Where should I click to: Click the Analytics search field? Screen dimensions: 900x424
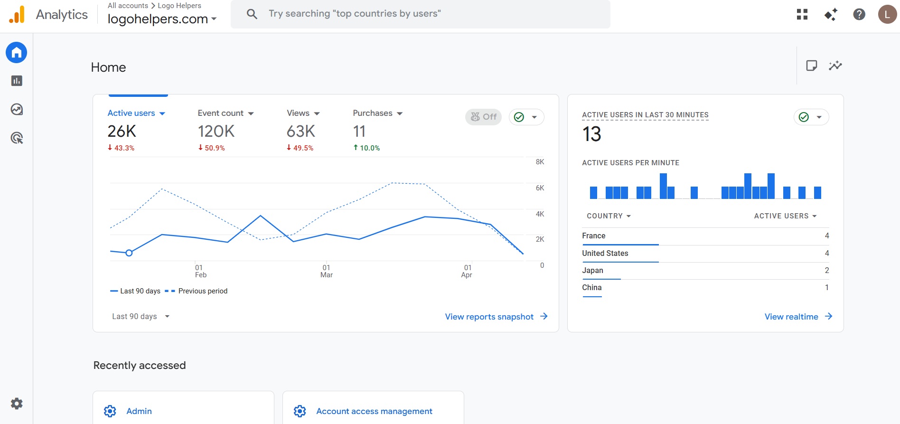(420, 14)
